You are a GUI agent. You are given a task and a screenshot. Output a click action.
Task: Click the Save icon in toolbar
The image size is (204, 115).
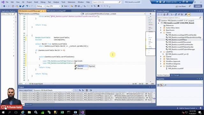click(x=20, y=6)
